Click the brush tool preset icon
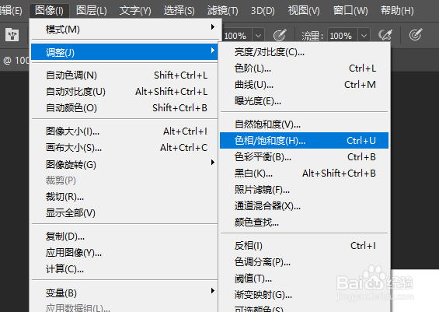Image resolution: width=439 pixels, height=312 pixels. 12,35
